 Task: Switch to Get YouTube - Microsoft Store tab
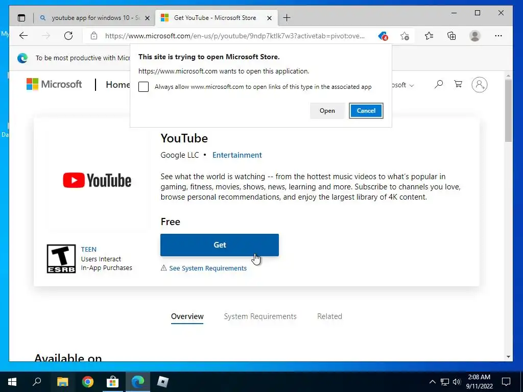pyautogui.click(x=215, y=18)
